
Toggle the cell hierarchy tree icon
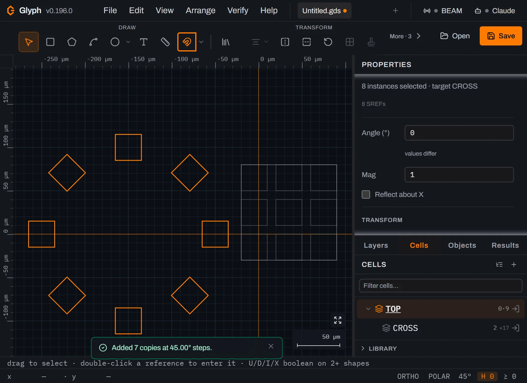499,265
